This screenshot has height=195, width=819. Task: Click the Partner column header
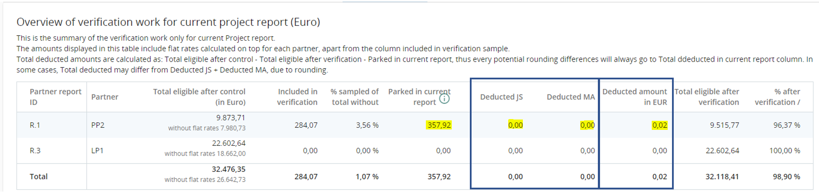tap(105, 97)
